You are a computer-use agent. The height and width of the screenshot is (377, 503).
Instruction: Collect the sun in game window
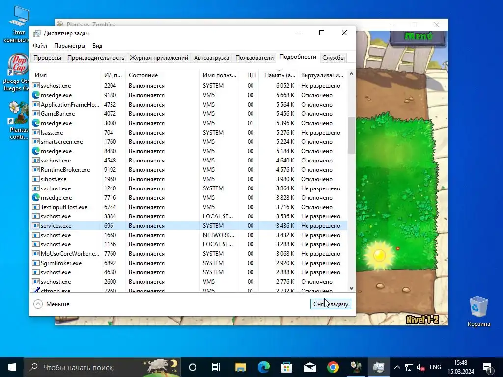coord(380,255)
